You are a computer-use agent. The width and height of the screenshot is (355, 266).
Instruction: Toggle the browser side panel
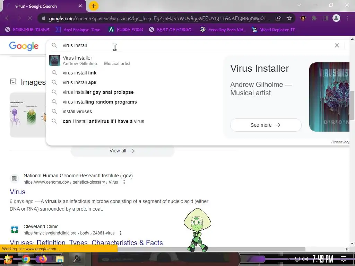click(325, 18)
